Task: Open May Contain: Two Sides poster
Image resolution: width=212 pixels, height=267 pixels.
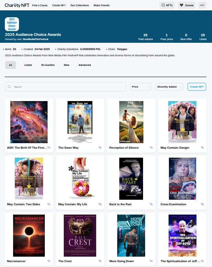Action: click(x=29, y=179)
